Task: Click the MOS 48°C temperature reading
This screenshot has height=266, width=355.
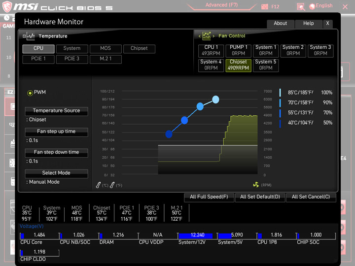Action: [77, 213]
